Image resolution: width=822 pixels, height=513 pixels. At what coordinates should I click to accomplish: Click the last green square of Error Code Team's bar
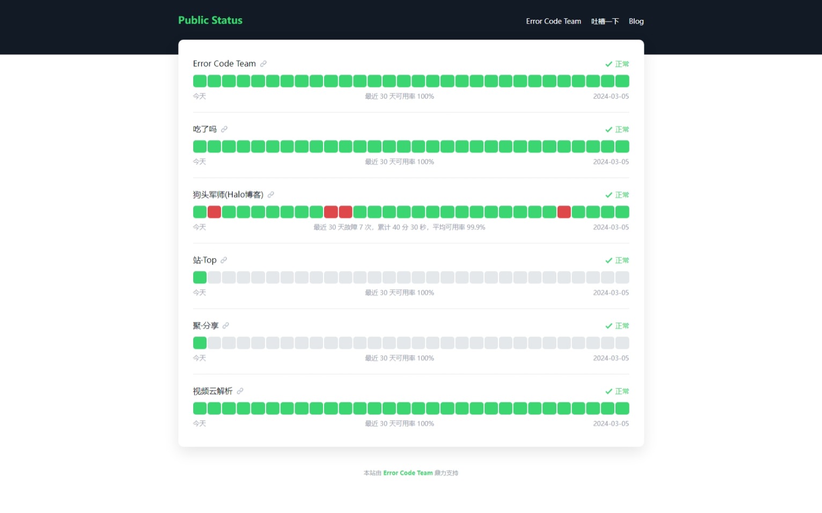pos(622,80)
